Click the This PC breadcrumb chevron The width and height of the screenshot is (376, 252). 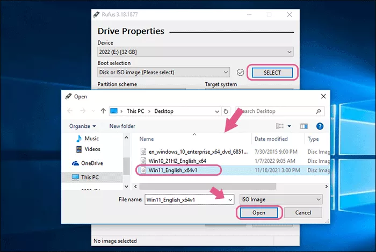click(149, 111)
